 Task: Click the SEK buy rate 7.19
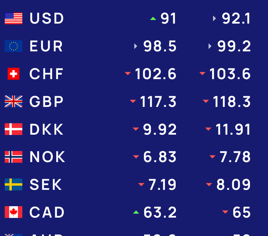pos(162,185)
